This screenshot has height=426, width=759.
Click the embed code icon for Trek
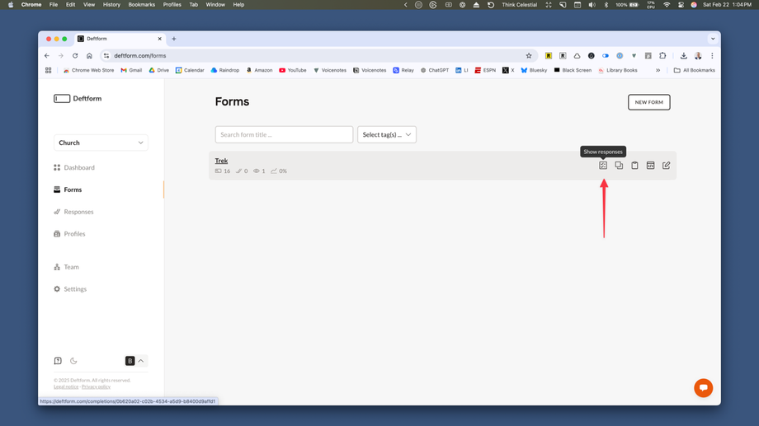651,166
